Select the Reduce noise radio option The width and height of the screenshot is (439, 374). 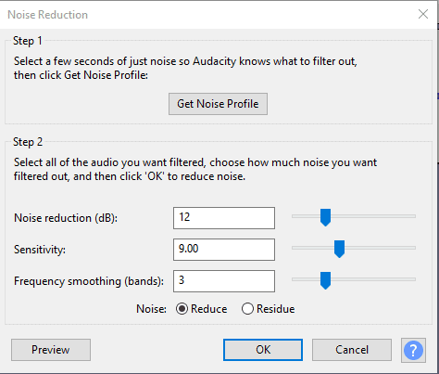pos(182,309)
